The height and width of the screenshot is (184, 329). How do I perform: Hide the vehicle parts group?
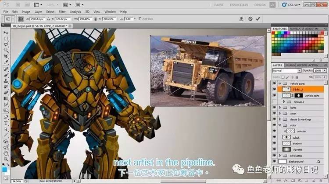(274, 83)
